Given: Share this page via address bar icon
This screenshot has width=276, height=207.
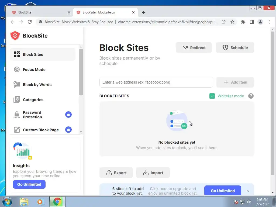Looking at the screenshot, I should point(223,22).
